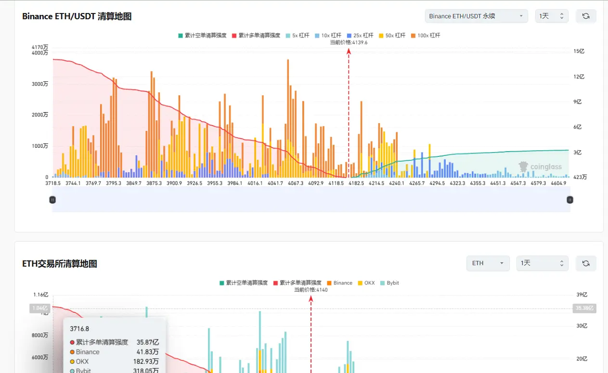Click the Binance ETH/USDT 清算地图 title
The height and width of the screenshot is (373, 608).
point(77,16)
